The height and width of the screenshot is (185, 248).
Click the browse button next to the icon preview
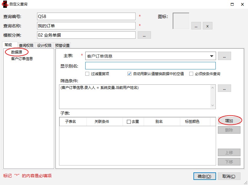(196, 26)
